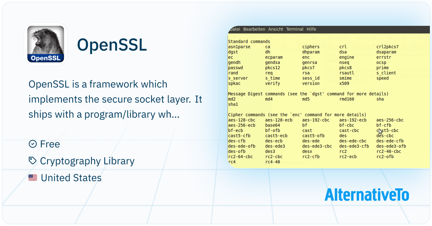Click the 'Standard commands' heading in terminal
432x226 pixels.
249,42
